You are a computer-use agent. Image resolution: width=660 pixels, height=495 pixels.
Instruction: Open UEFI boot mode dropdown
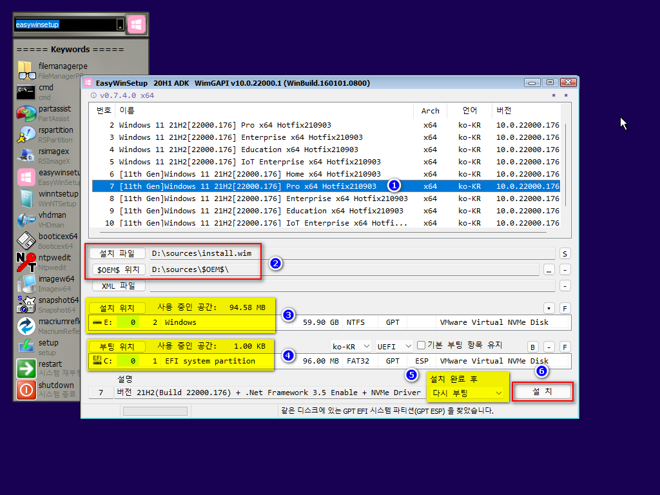pos(394,346)
